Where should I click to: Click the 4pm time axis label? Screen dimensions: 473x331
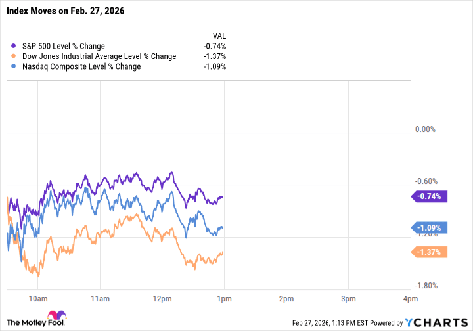coord(409,299)
